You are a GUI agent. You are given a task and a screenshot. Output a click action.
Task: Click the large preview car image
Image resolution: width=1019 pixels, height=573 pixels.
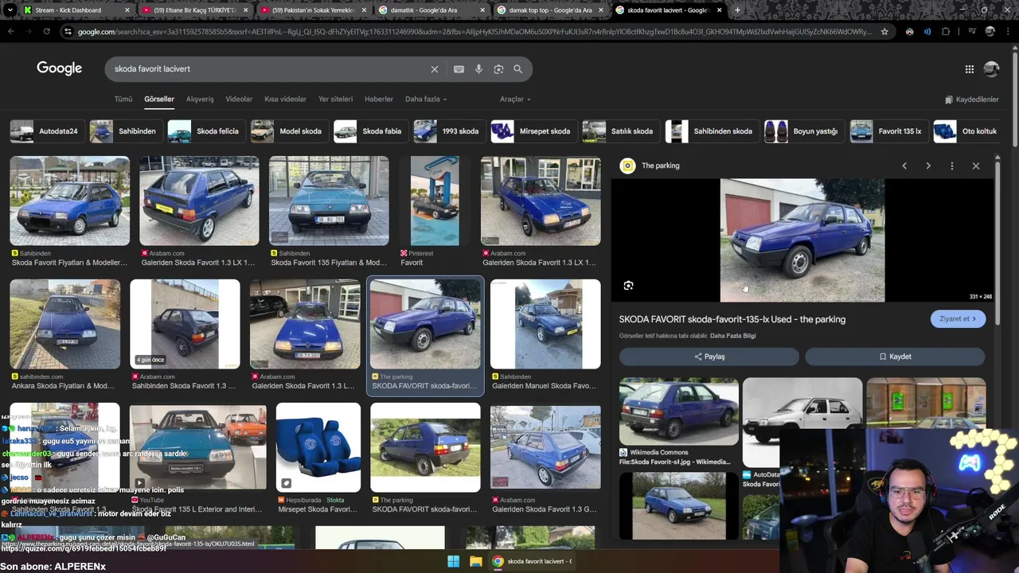tap(802, 240)
